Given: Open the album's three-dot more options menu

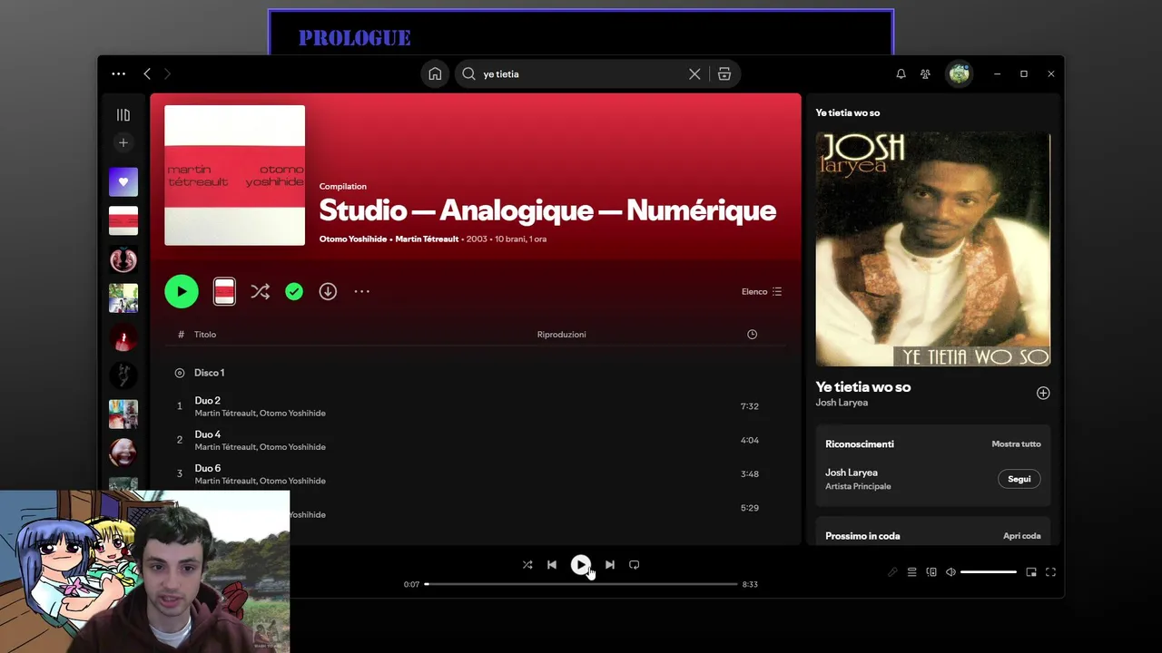Looking at the screenshot, I should click(x=361, y=291).
